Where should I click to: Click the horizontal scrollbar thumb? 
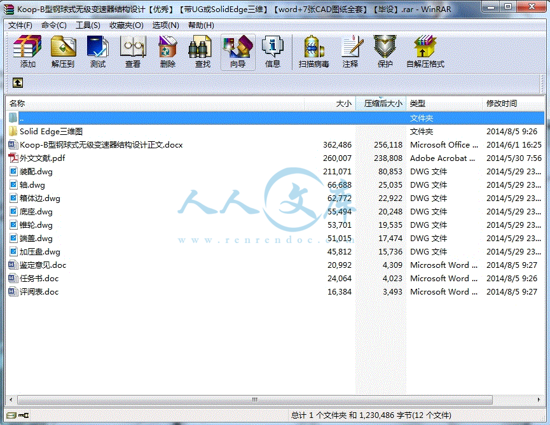[255, 400]
